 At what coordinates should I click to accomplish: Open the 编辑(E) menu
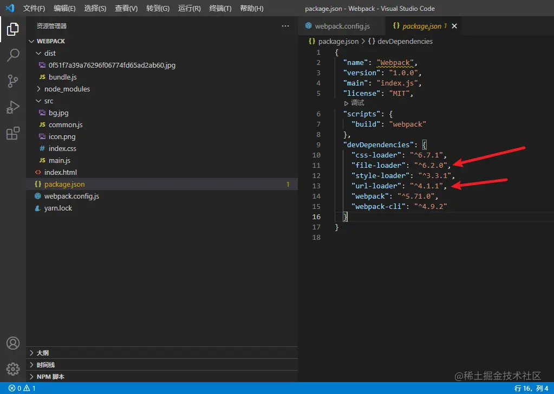64,9
